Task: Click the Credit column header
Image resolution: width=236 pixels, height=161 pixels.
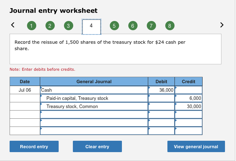Action: click(x=189, y=81)
